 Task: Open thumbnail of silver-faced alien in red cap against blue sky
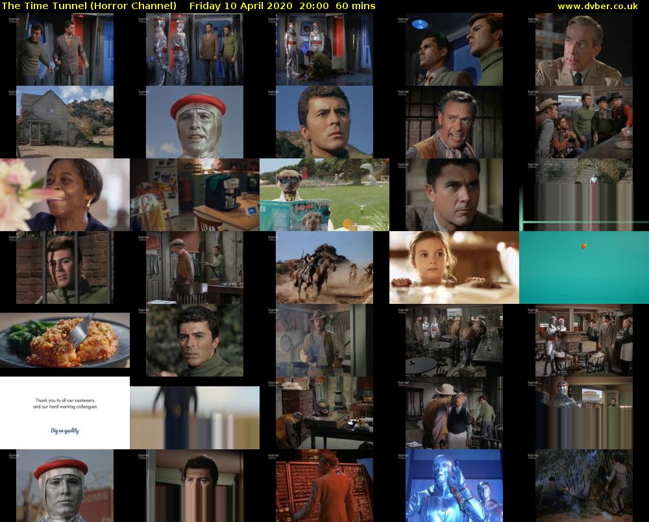[x=195, y=122]
